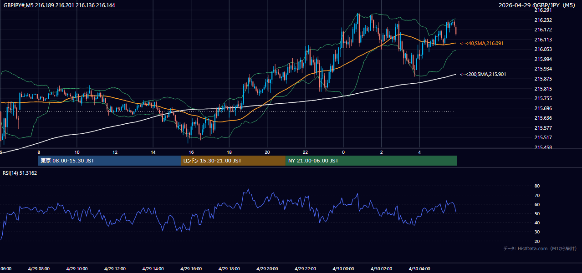
Task: Click RSI scale label 80
Action: pos(537,186)
